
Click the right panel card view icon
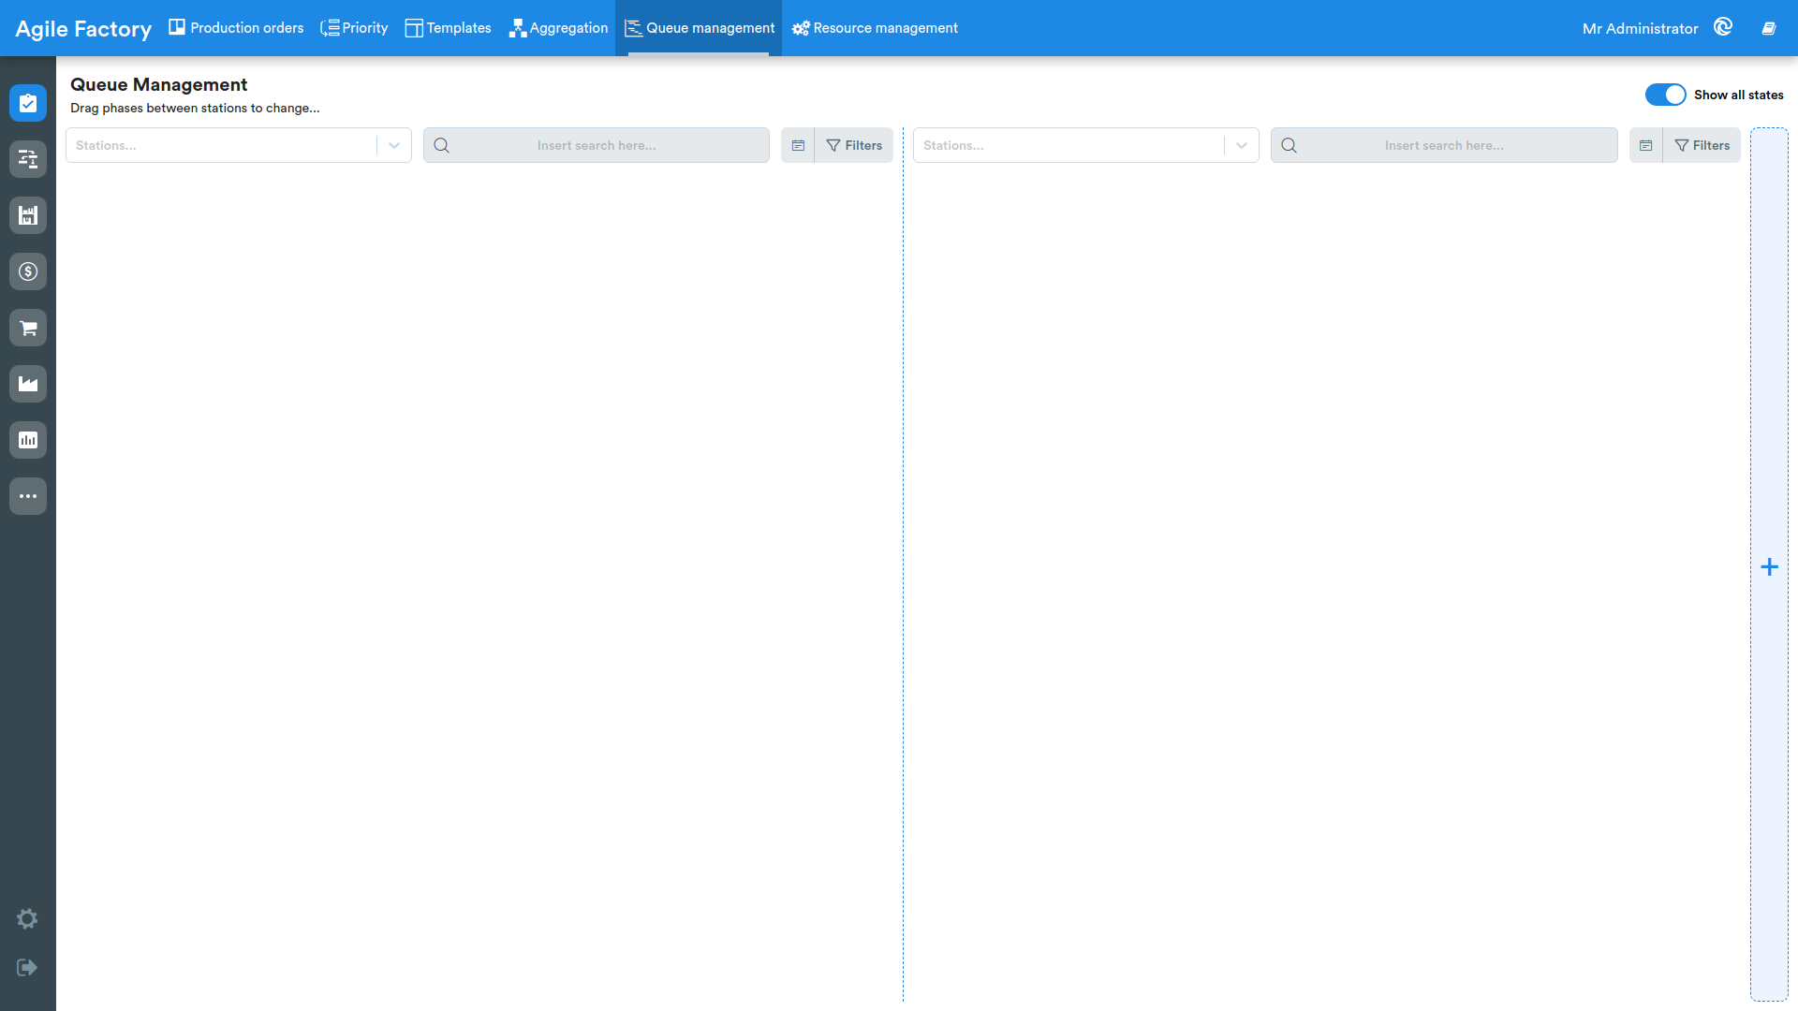[x=1645, y=145]
